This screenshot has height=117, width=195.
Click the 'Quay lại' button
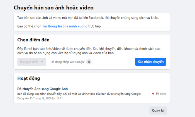[x=158, y=110]
